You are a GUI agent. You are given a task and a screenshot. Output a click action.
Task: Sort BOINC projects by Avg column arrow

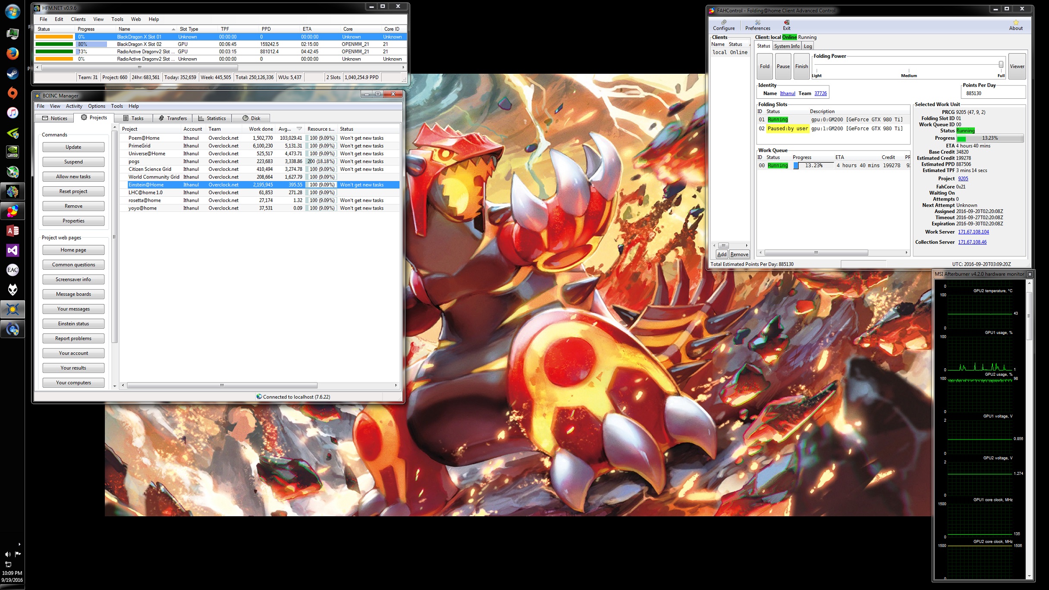pos(299,129)
